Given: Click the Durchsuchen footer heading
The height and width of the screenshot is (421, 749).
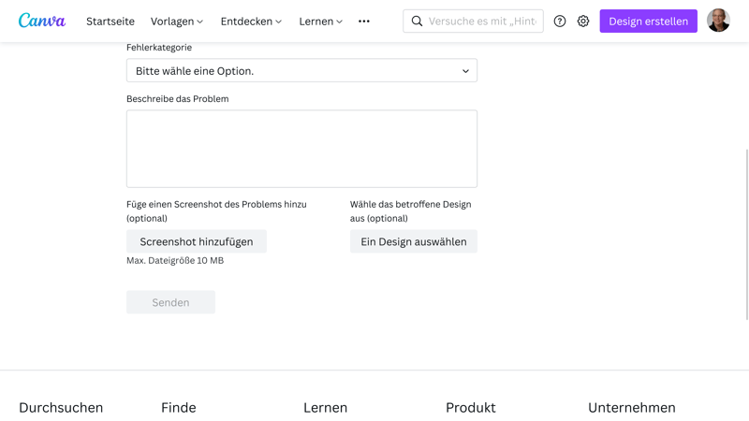Looking at the screenshot, I should coord(61,407).
